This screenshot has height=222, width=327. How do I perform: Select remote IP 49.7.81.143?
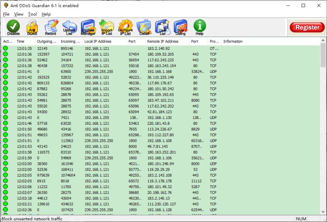point(157,146)
